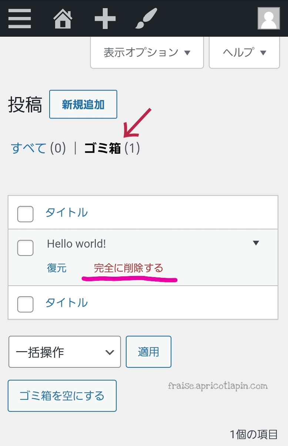Click ゴミ箱を空にする button
288x446 pixels.
pyautogui.click(x=62, y=396)
